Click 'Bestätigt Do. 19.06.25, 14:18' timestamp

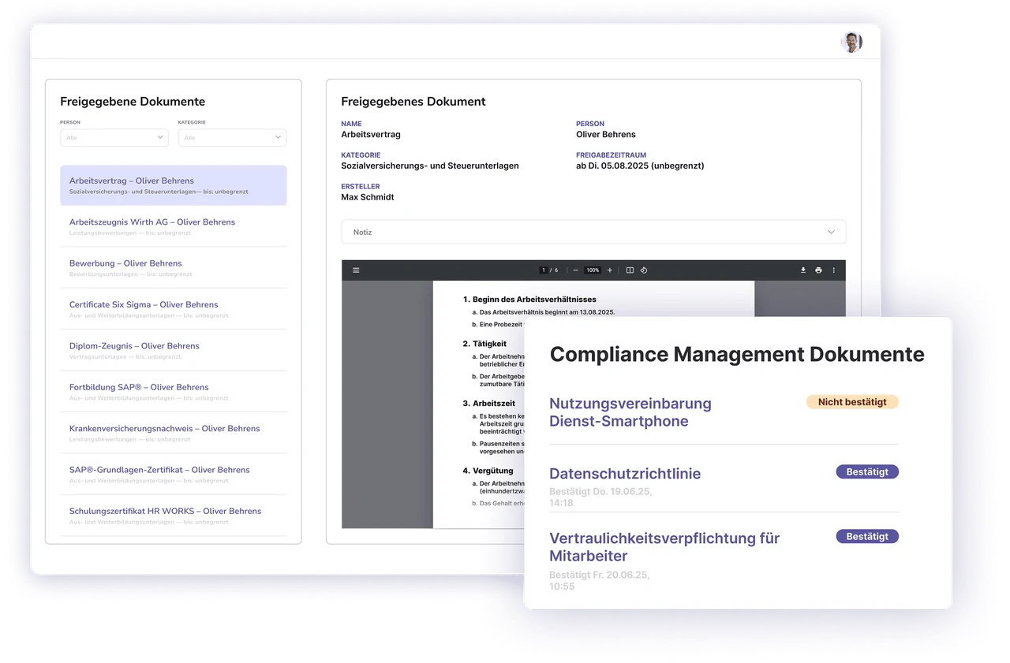pos(600,497)
